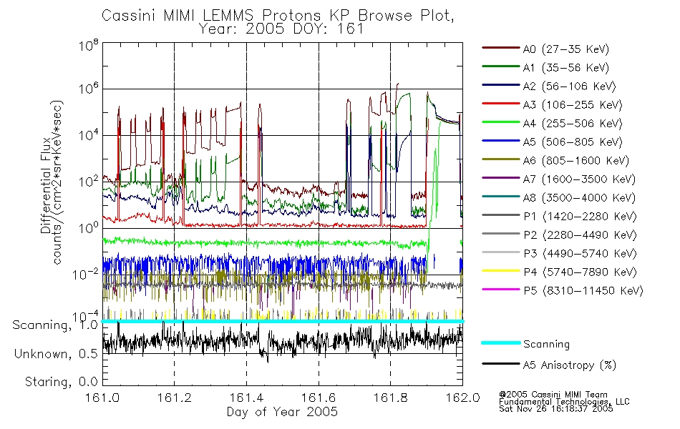This screenshot has width=680, height=429.
Task: Click the x-axis tick label 161.8
Action: [x=391, y=398]
